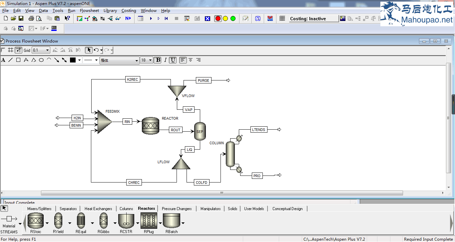The height and width of the screenshot is (242, 455).
Task: Click the What's This help pointer
Action: point(67,19)
